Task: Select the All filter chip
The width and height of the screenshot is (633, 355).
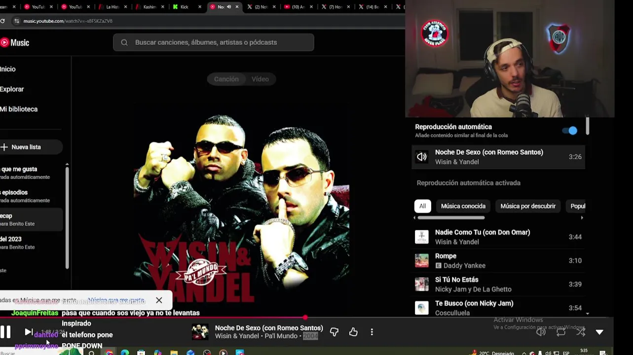Action: [422, 206]
